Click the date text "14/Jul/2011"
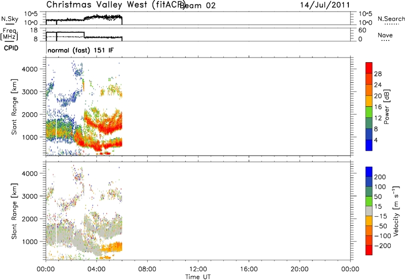Image resolution: width=405 pixels, height=280 pixels. pyautogui.click(x=325, y=5)
